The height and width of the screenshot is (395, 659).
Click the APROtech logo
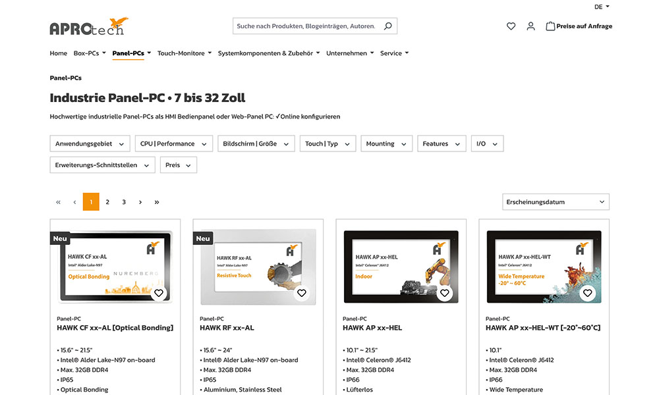(x=88, y=26)
